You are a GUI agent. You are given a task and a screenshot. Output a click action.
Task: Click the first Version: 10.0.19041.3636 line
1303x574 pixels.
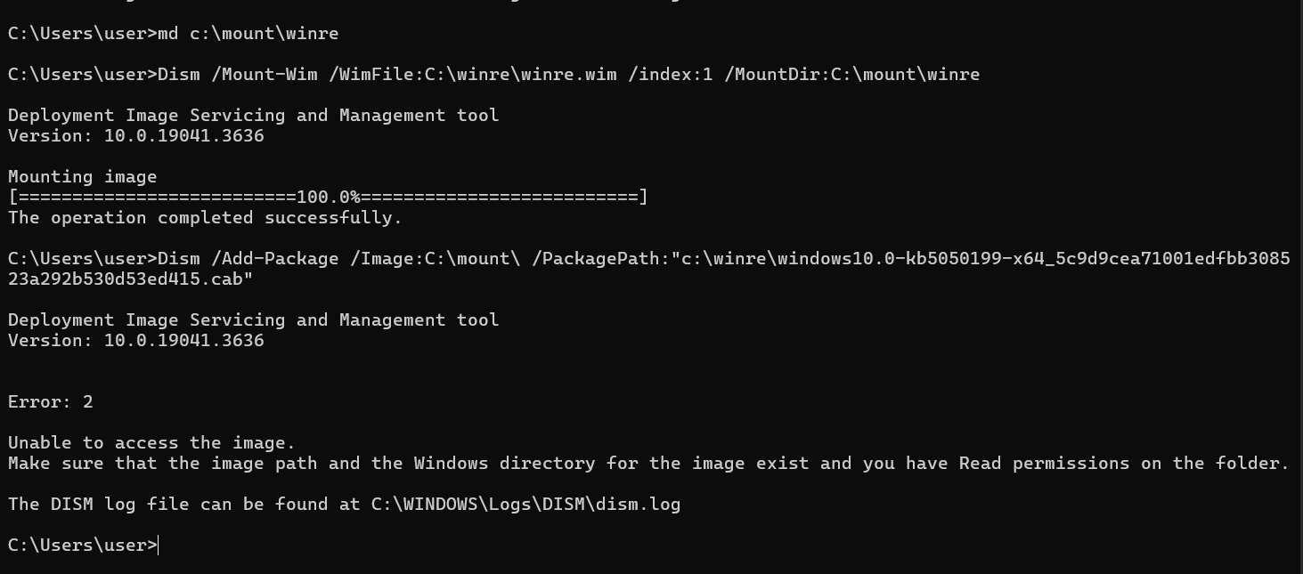(136, 136)
